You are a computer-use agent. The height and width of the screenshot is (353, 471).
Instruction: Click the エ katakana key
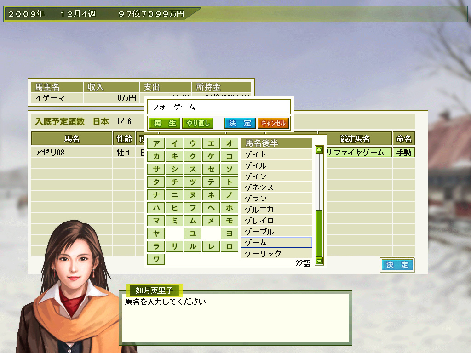click(211, 143)
